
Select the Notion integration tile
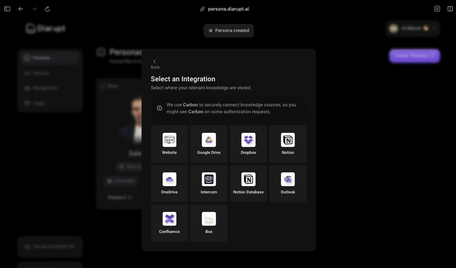tap(288, 144)
